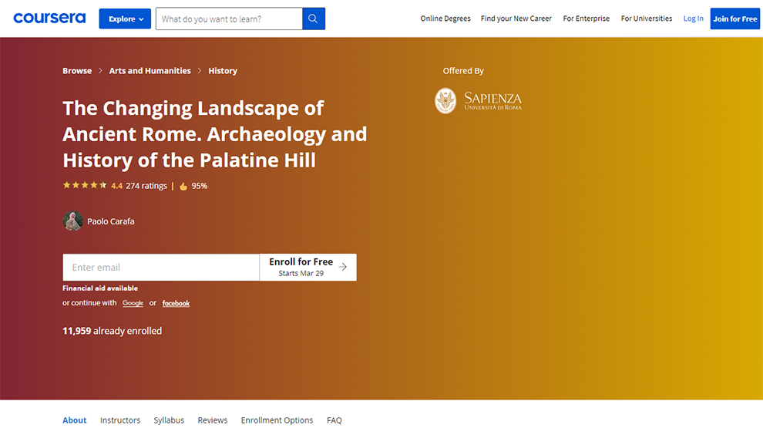Switch to the Syllabus tab
This screenshot has height=435, width=763.
coord(169,420)
